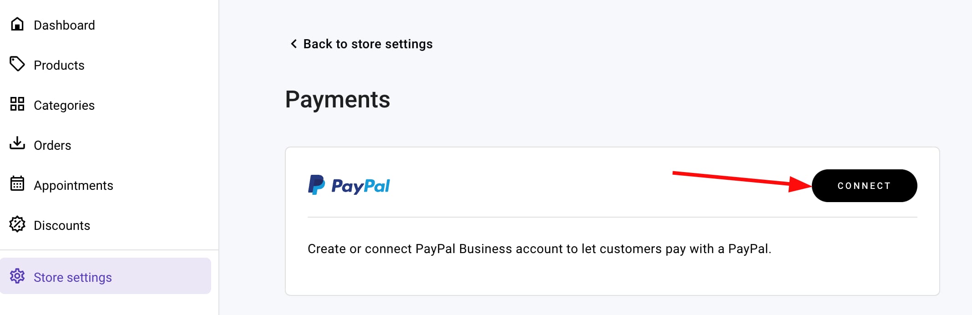Select Store settings in the sidebar
The height and width of the screenshot is (315, 972).
click(73, 276)
